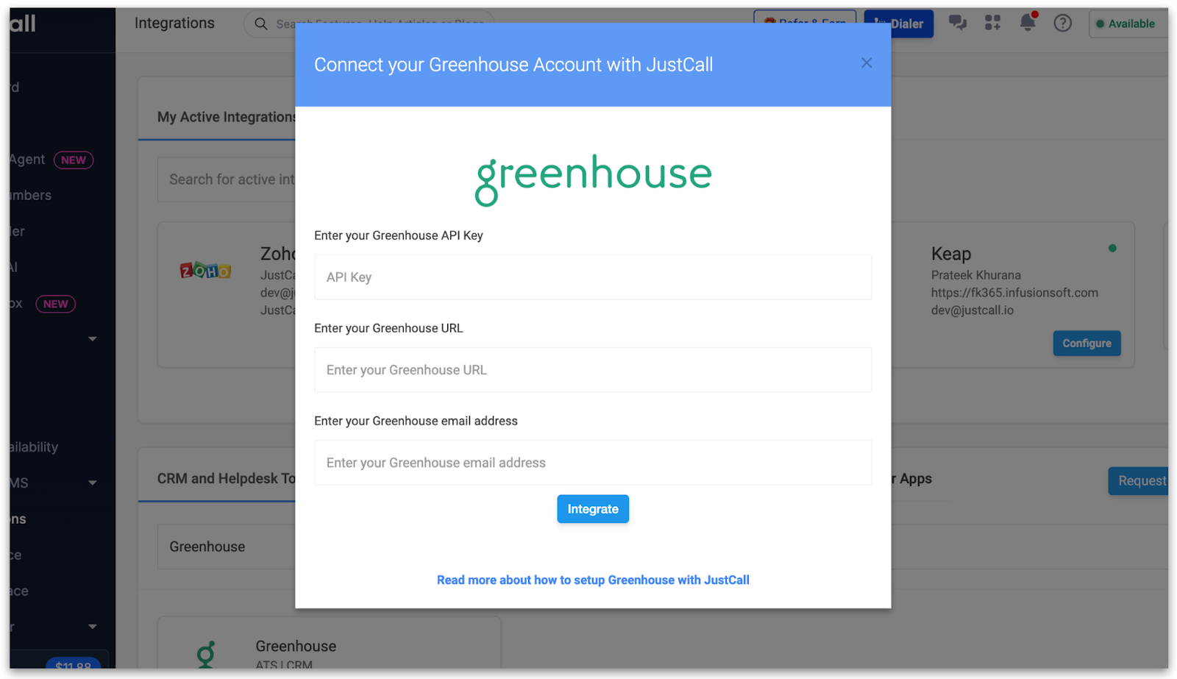1177x679 pixels.
Task: Click the Integrate button
Action: [x=592, y=509]
